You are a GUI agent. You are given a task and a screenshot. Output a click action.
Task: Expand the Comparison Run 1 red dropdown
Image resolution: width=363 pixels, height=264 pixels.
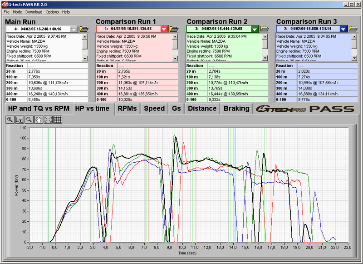[x=164, y=29]
